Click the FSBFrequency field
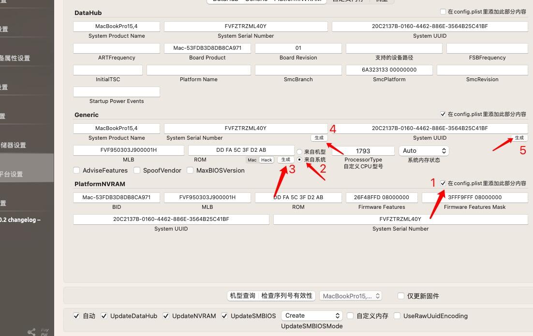 pyautogui.click(x=487, y=48)
